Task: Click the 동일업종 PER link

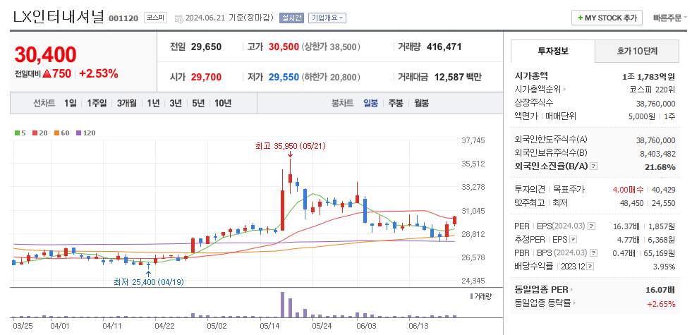Action: (541, 290)
